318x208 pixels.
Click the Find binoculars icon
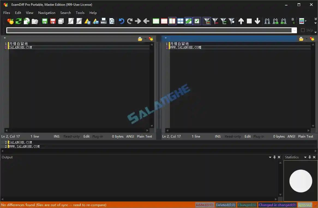point(267,21)
